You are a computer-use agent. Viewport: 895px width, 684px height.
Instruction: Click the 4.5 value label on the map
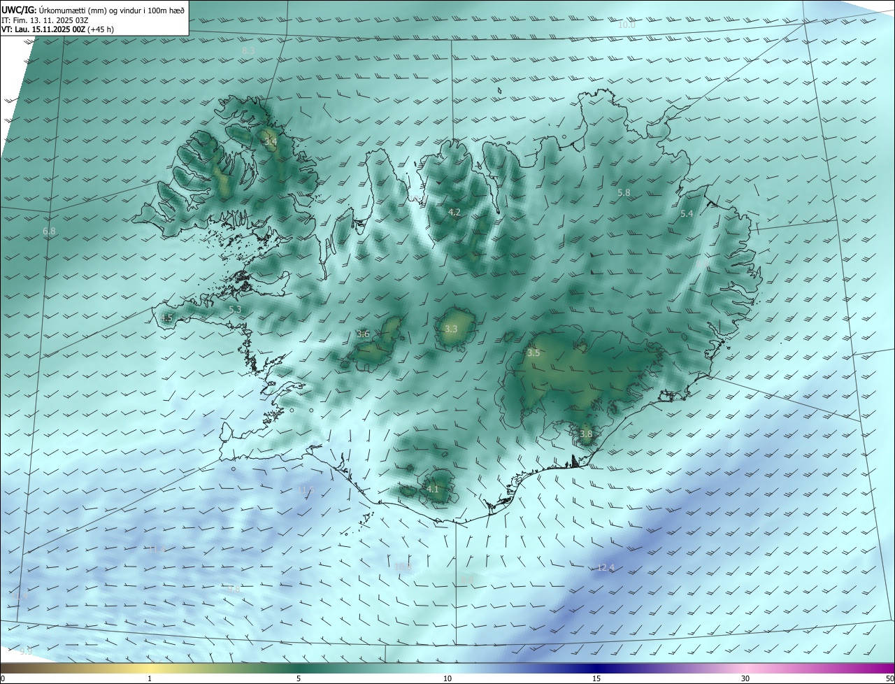coord(166,318)
